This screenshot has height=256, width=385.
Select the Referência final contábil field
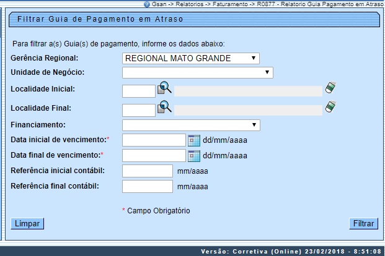coord(147,186)
